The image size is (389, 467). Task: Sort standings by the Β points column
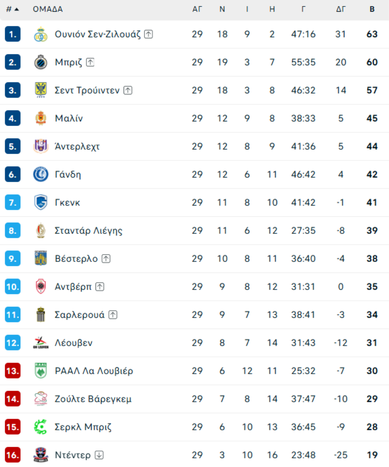tap(372, 9)
